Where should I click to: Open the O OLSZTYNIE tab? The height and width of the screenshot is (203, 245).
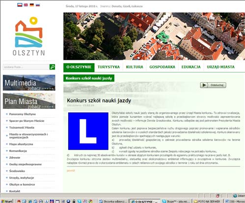pyautogui.click(x=79, y=67)
